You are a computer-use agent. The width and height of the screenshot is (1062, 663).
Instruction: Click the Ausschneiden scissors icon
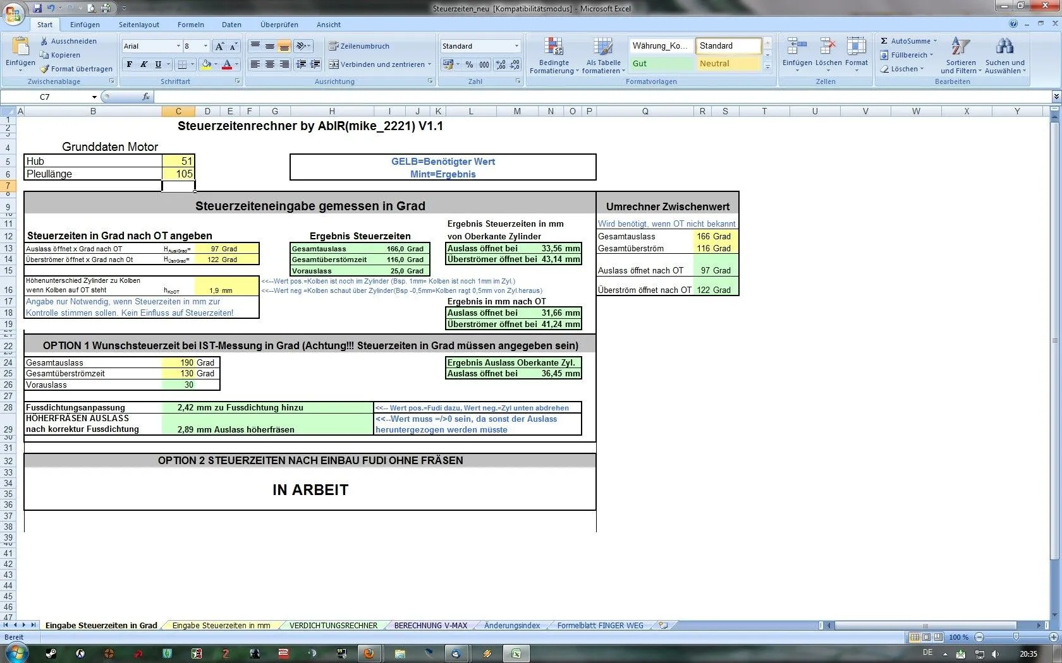tap(44, 41)
